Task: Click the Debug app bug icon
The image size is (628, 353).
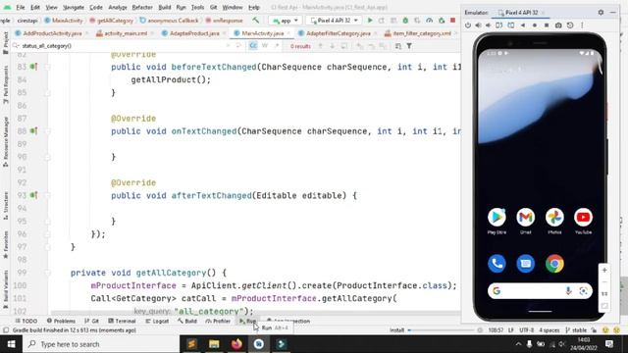Action: tap(405, 20)
